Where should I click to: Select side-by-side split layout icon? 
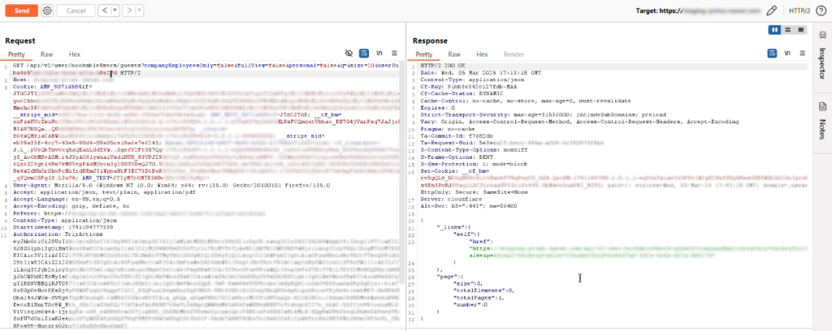[775, 30]
